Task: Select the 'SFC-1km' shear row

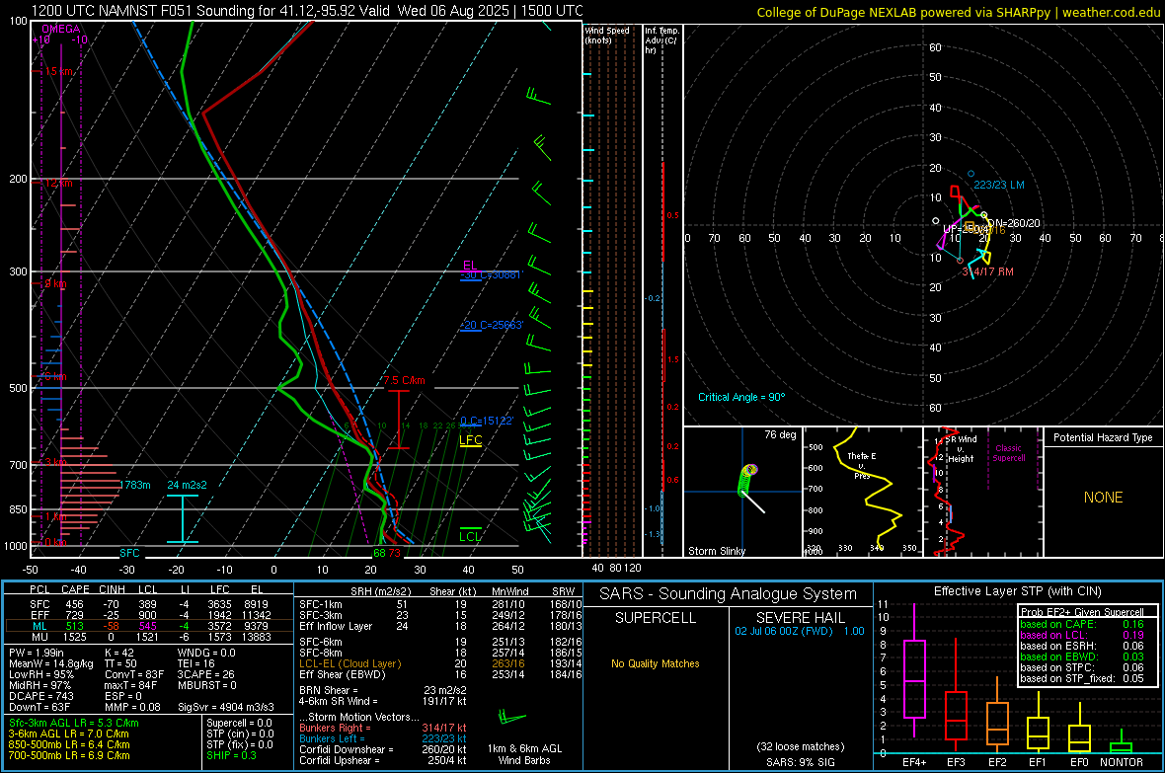Action: 440,604
